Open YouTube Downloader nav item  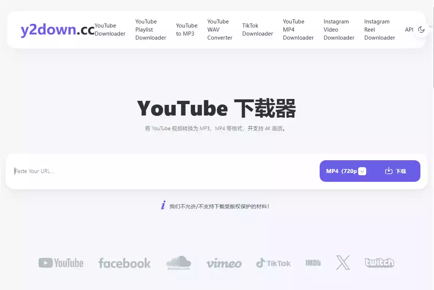tap(110, 30)
